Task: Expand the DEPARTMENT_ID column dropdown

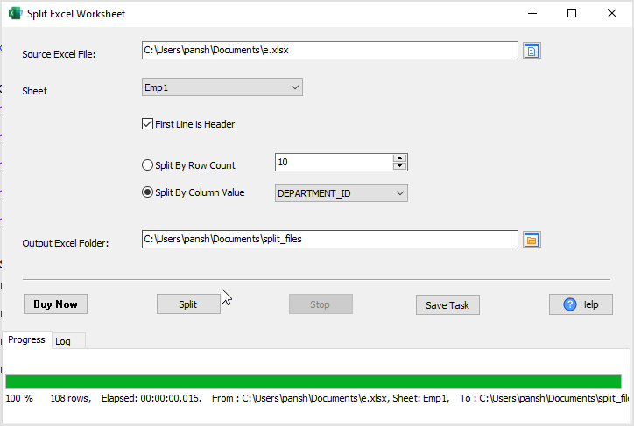Action: click(x=341, y=192)
